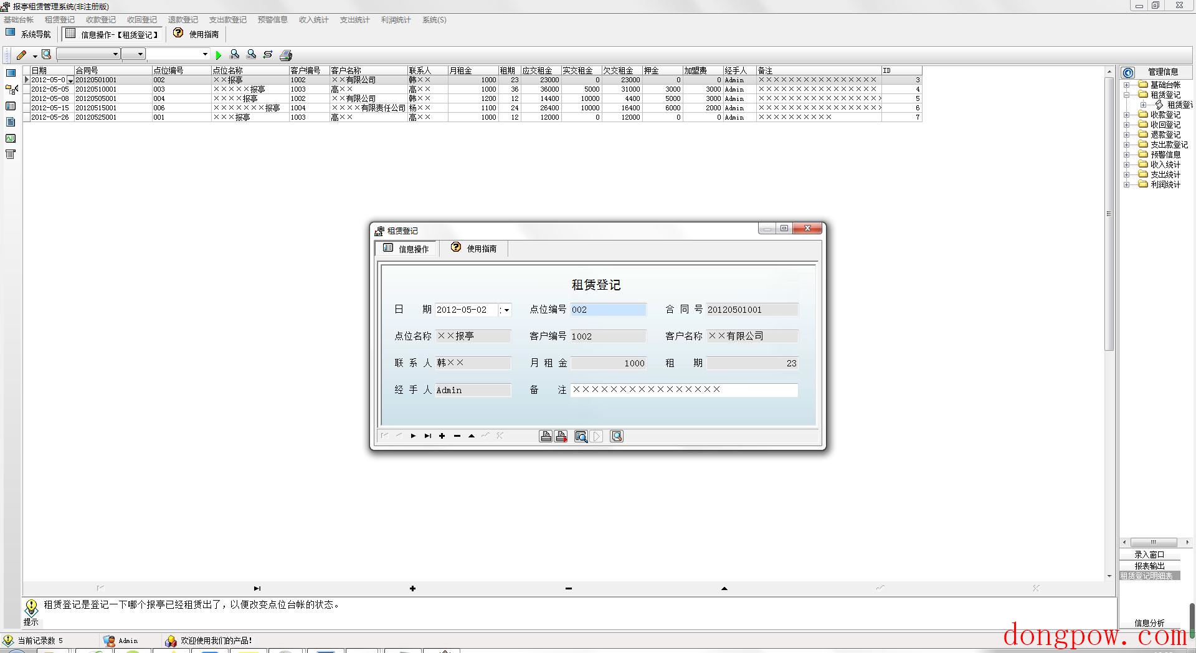1196x653 pixels.
Task: Click the 信息分析 button
Action: [1149, 623]
